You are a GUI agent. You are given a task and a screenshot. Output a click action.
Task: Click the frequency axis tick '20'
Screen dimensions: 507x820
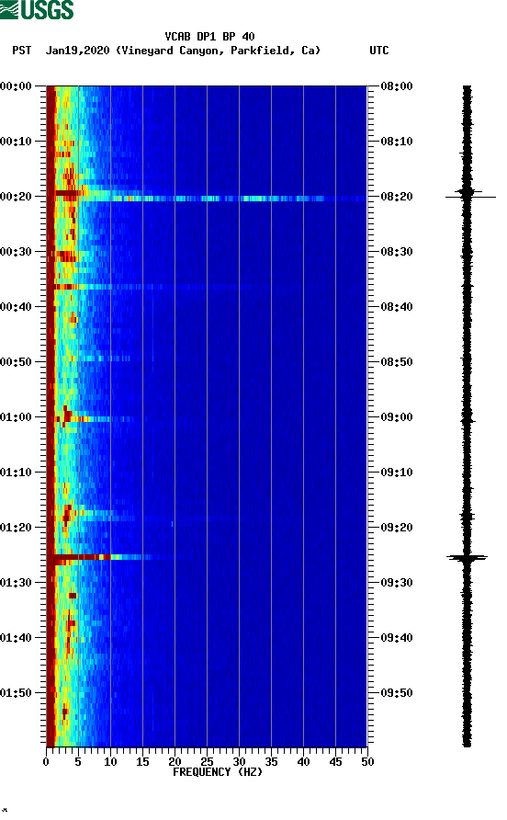175,762
